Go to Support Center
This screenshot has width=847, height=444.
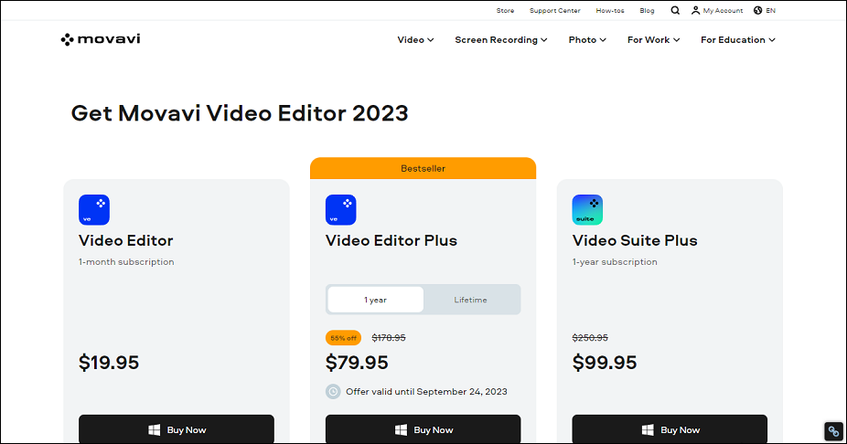pos(555,10)
